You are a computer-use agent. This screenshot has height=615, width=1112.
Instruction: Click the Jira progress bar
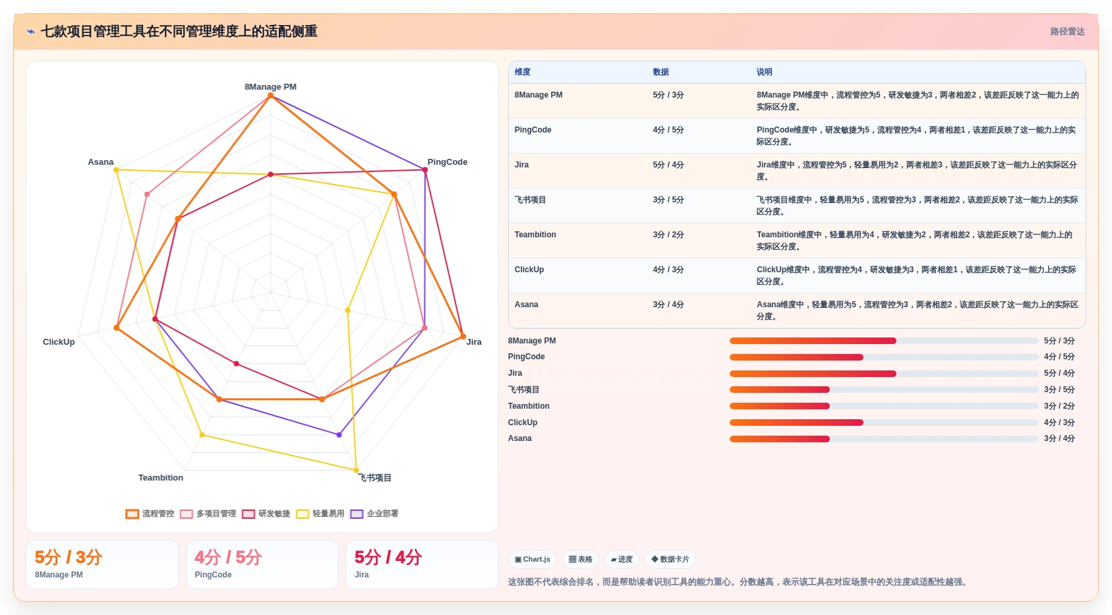884,374
